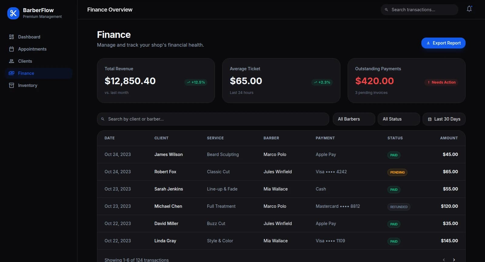Select client David Miller

(x=166, y=224)
